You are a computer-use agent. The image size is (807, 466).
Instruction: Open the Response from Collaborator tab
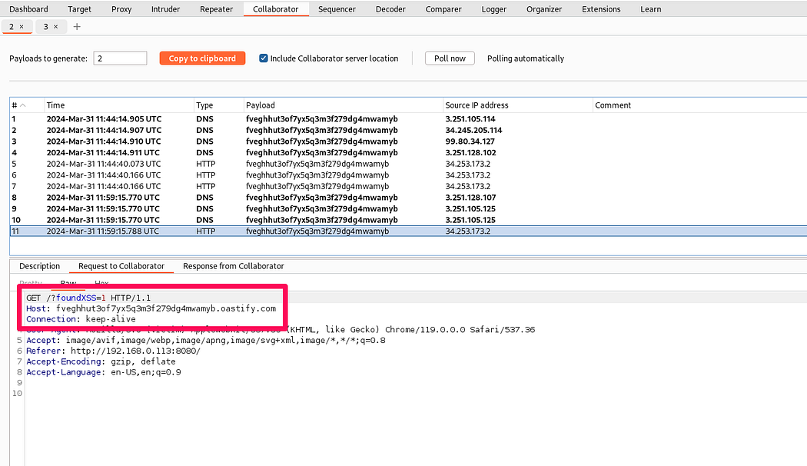coord(233,266)
